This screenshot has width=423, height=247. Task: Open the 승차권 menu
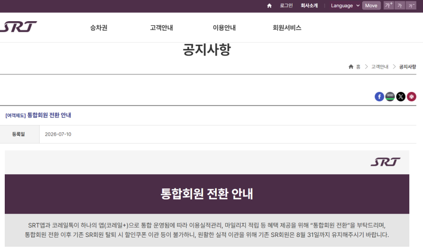(x=99, y=28)
